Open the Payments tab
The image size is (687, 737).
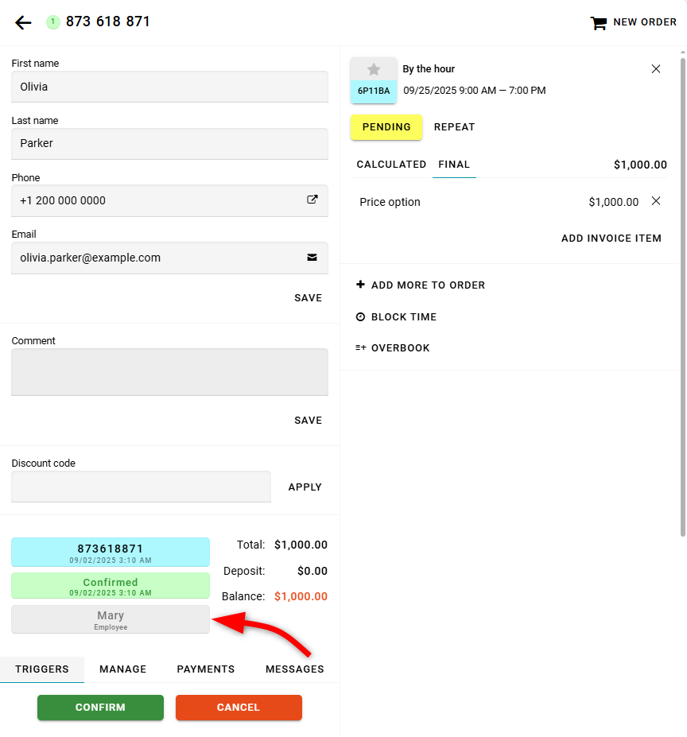tap(205, 669)
